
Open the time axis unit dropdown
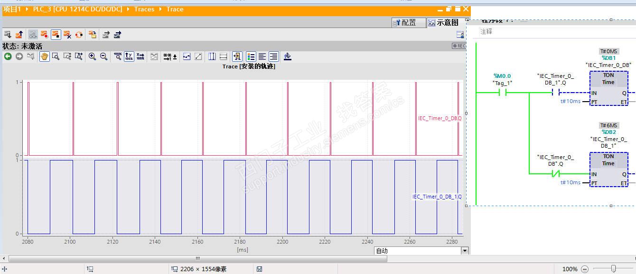[170, 57]
